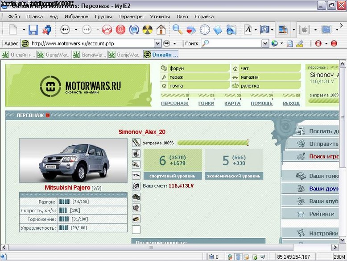The image size is (347, 261).
Task: Click the clock history toolbar icon
Action: coord(205,29)
